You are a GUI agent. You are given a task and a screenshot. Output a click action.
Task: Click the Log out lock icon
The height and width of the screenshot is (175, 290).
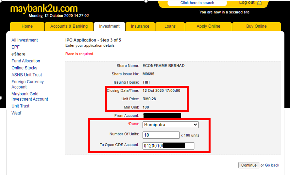[259, 3]
